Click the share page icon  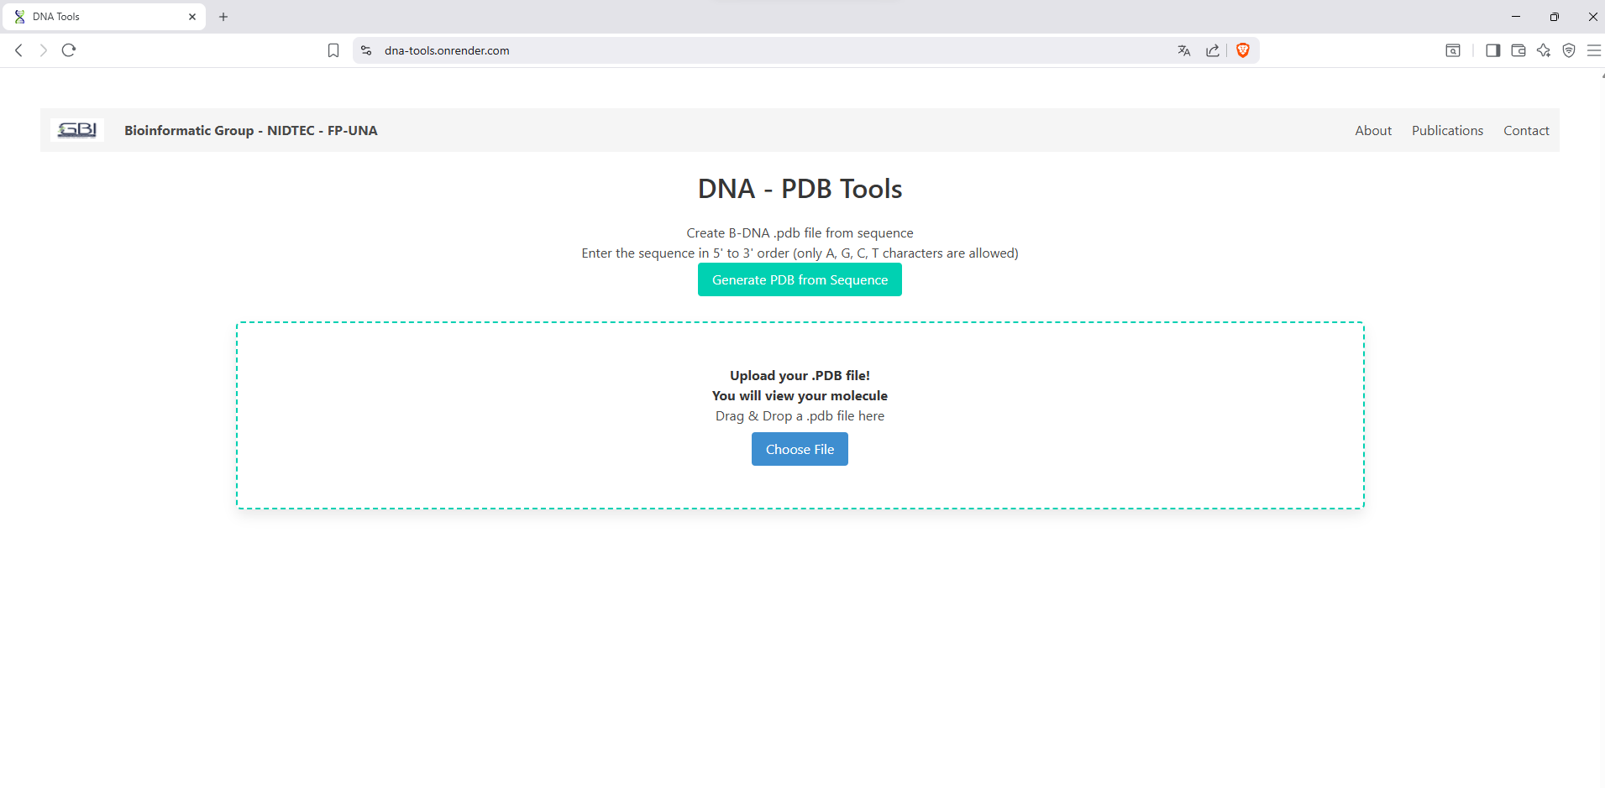1212,50
